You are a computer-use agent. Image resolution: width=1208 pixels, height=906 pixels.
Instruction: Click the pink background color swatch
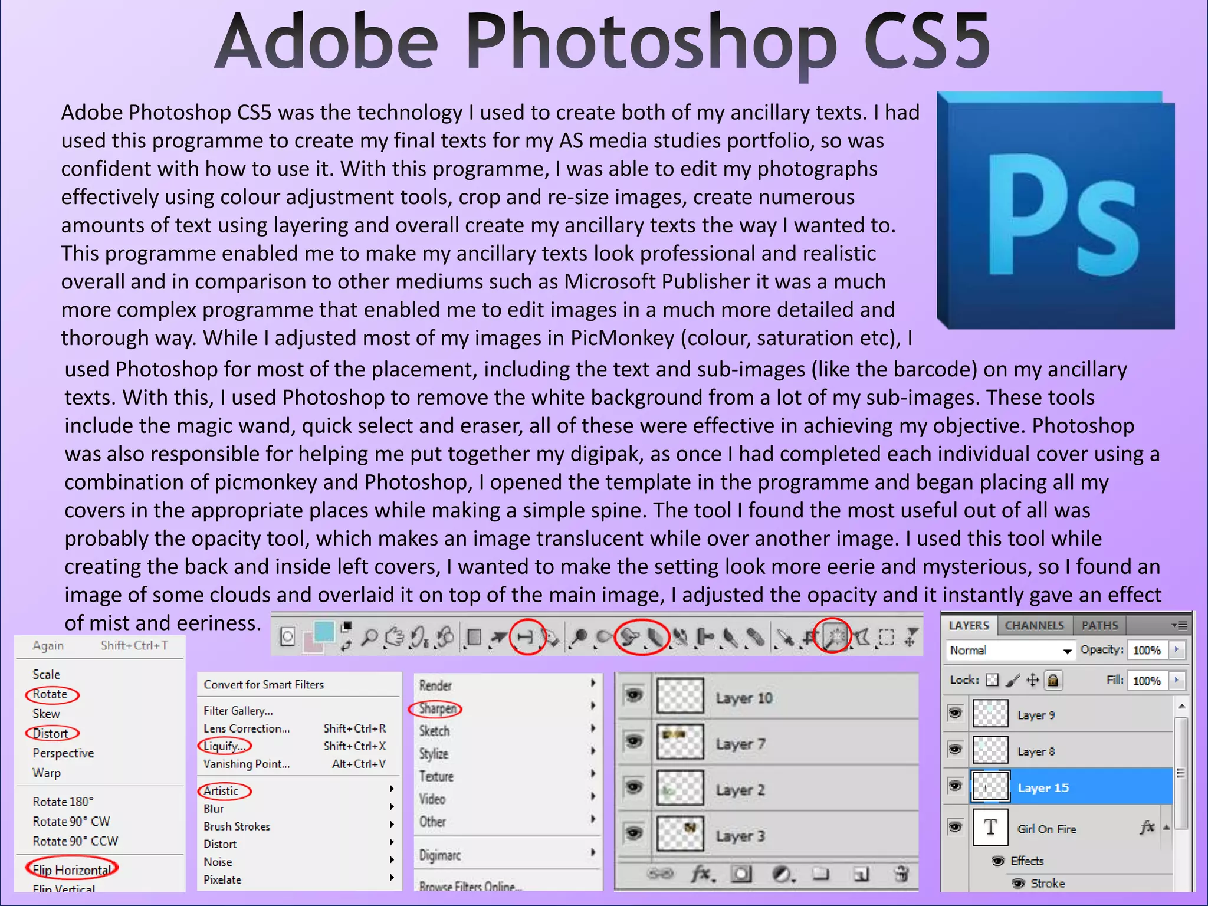tap(311, 644)
